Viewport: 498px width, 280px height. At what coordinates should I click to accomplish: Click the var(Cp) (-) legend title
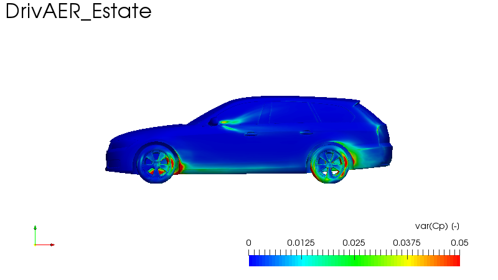(x=437, y=226)
